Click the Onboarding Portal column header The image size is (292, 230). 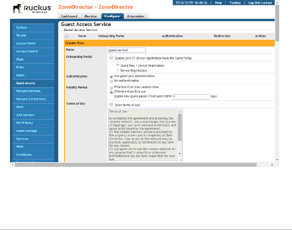click(x=111, y=36)
